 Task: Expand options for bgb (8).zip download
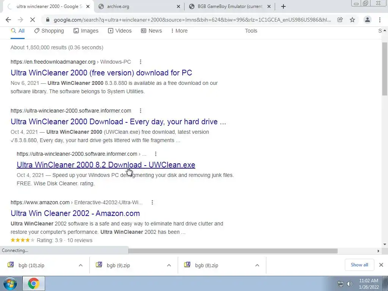pos(257,265)
